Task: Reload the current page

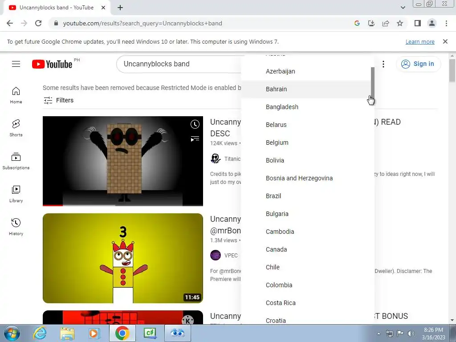Action: click(38, 23)
